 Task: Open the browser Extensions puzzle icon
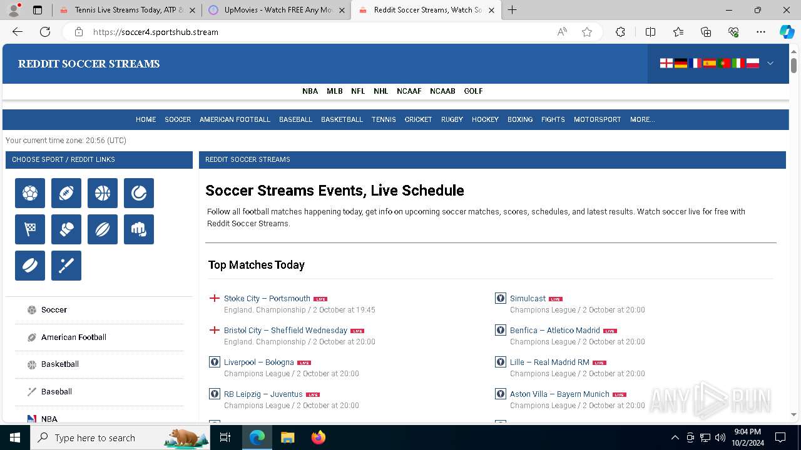620,32
